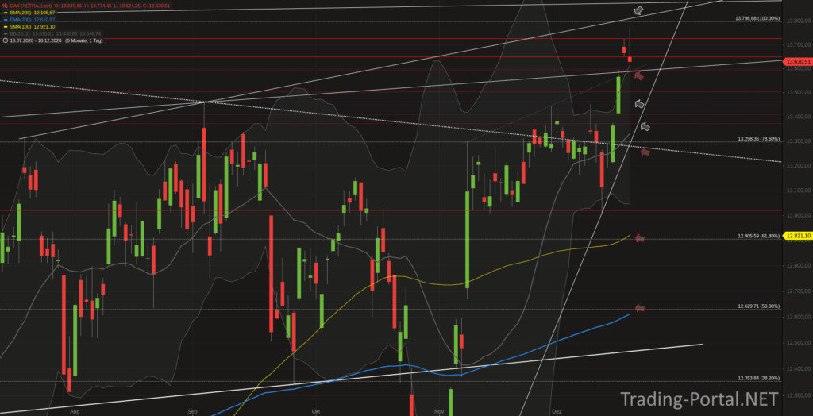This screenshot has height=416, width=813.
Task: Click price axis value 12.700,00
Action: [799, 291]
